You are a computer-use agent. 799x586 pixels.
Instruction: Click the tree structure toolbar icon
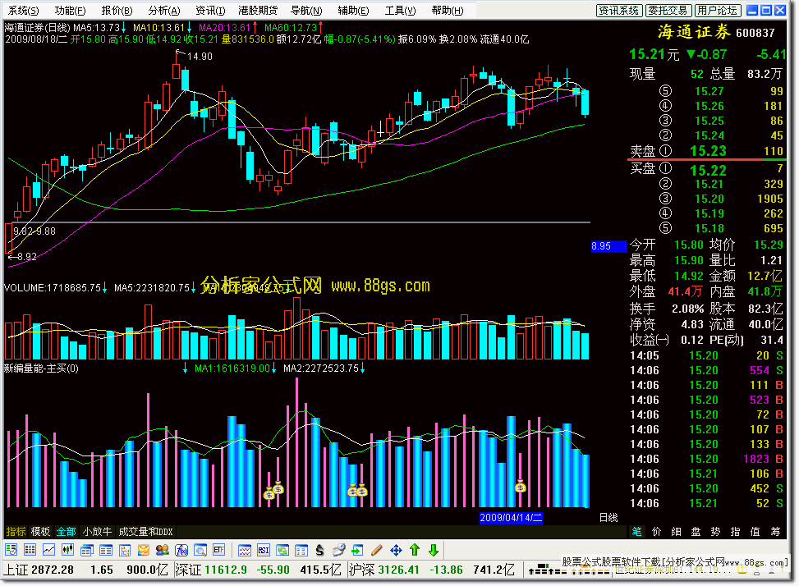pyautogui.click(x=125, y=551)
